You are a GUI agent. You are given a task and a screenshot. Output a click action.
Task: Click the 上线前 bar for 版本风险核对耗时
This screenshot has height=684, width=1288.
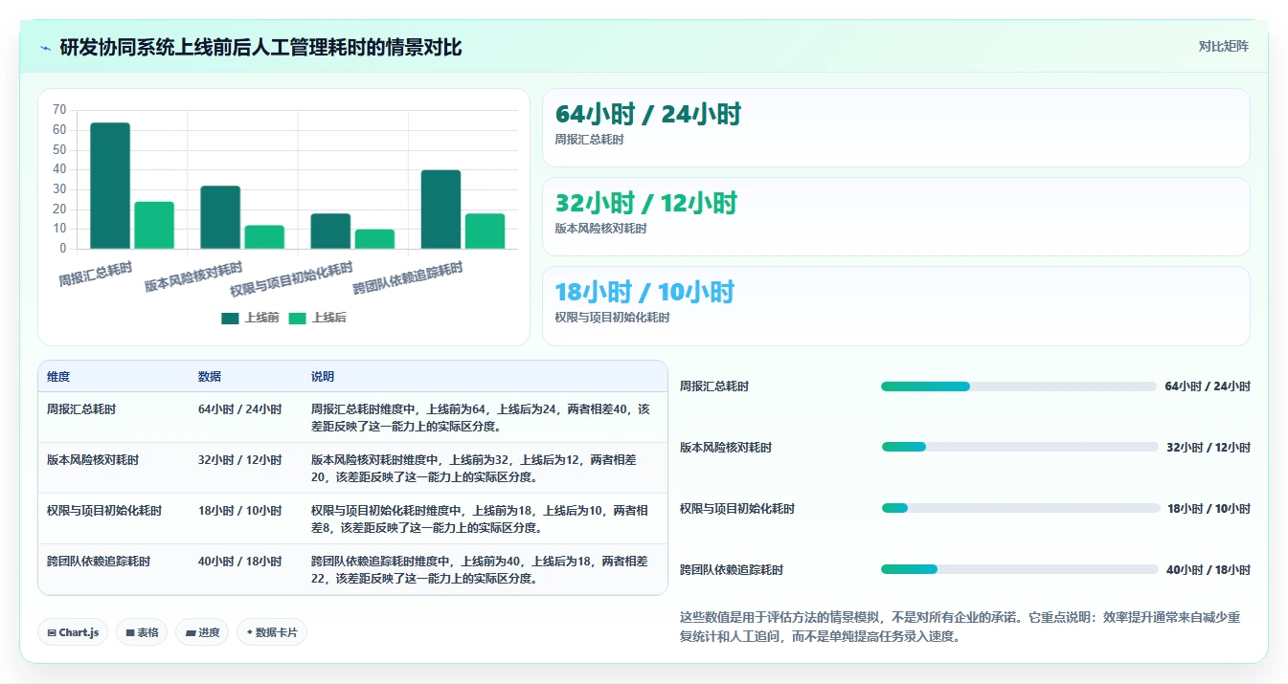point(220,217)
